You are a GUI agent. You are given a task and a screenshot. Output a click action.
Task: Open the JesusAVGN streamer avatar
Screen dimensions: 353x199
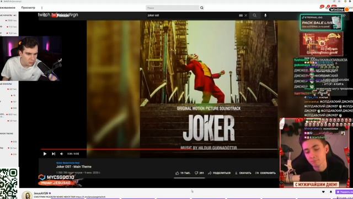[x=27, y=195]
